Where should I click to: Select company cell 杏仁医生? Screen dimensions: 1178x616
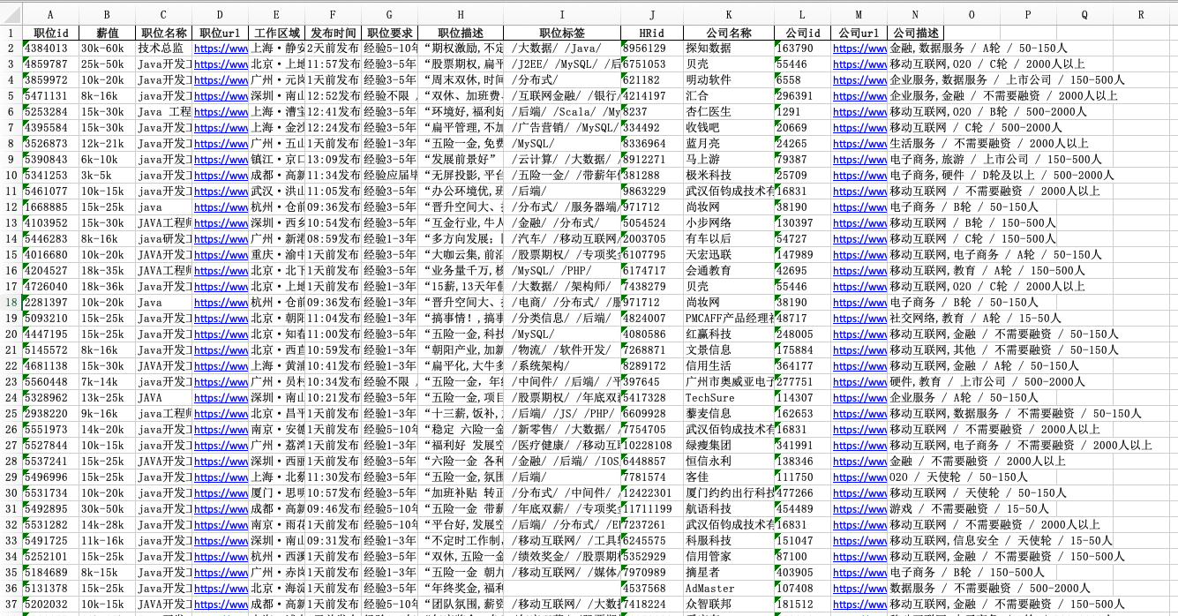pyautogui.click(x=728, y=112)
